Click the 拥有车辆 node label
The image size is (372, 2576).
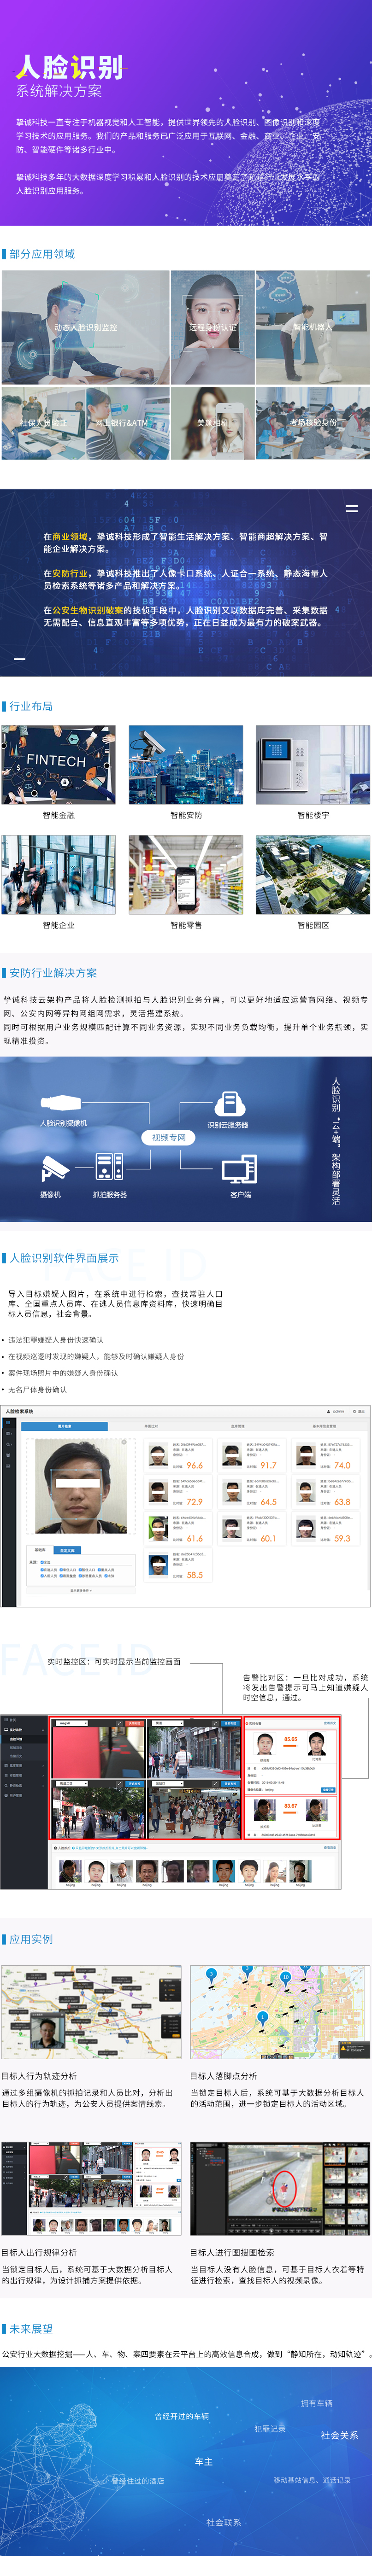point(317,2403)
